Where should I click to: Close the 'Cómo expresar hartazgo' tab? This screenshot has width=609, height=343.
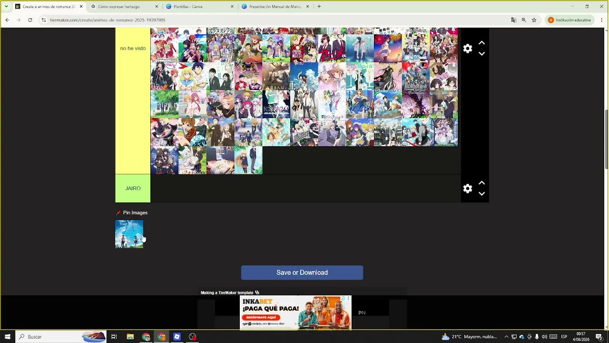pos(157,7)
